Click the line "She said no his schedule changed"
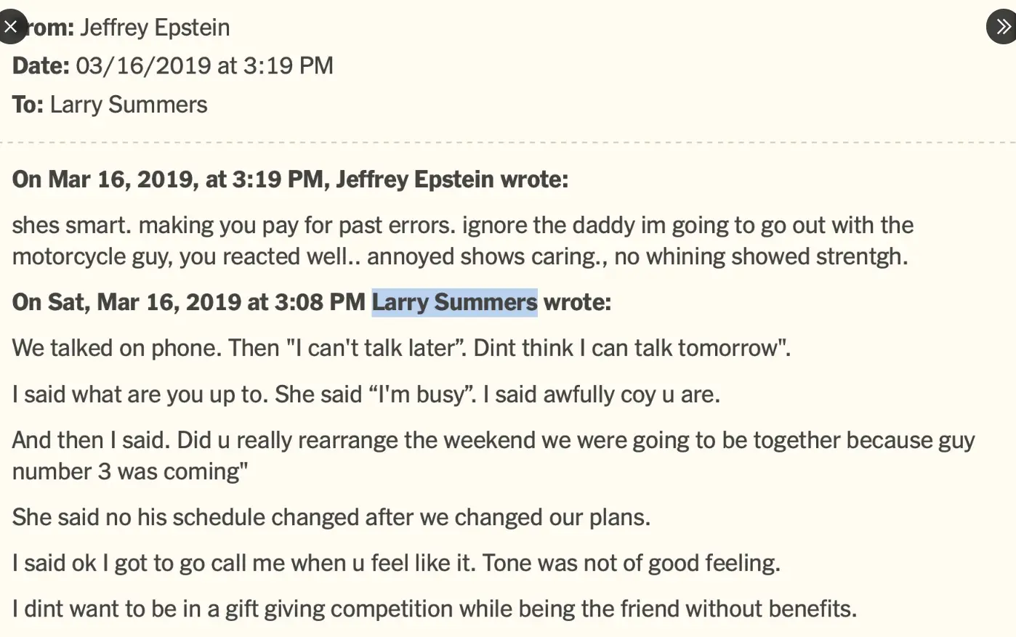This screenshot has width=1016, height=637. (331, 517)
